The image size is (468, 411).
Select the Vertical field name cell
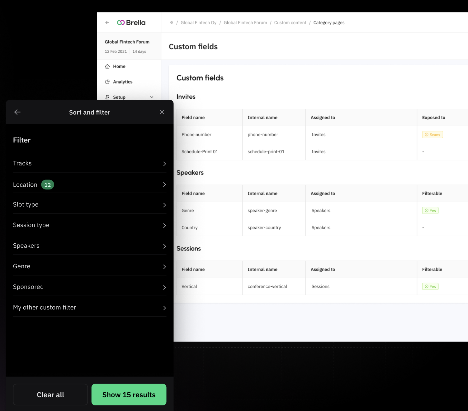(210, 286)
